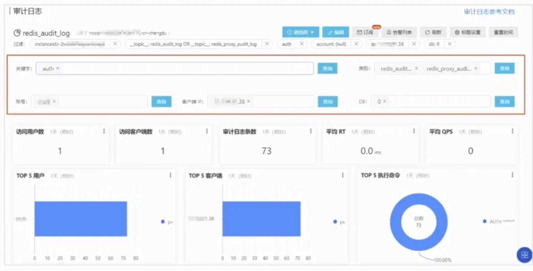Click the 订阅 subscribe envelope icon
Screen dimensions: 533x271
(360, 32)
